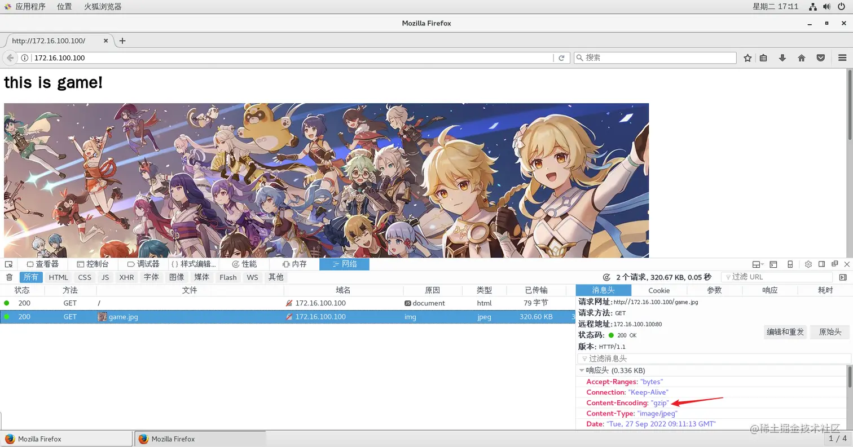Click the system network icon in top bar
Screen dimensions: 853x447
[x=813, y=7]
